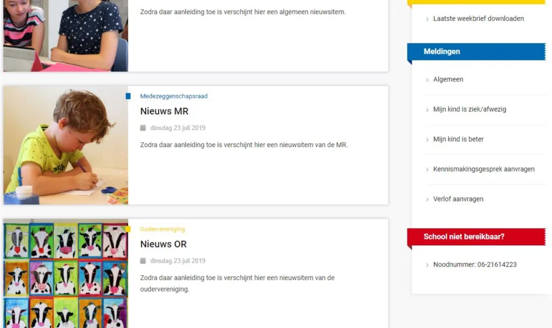552x328 pixels.
Task: Click the blue Medezeggenschapsraad category square
Action: pos(128,96)
